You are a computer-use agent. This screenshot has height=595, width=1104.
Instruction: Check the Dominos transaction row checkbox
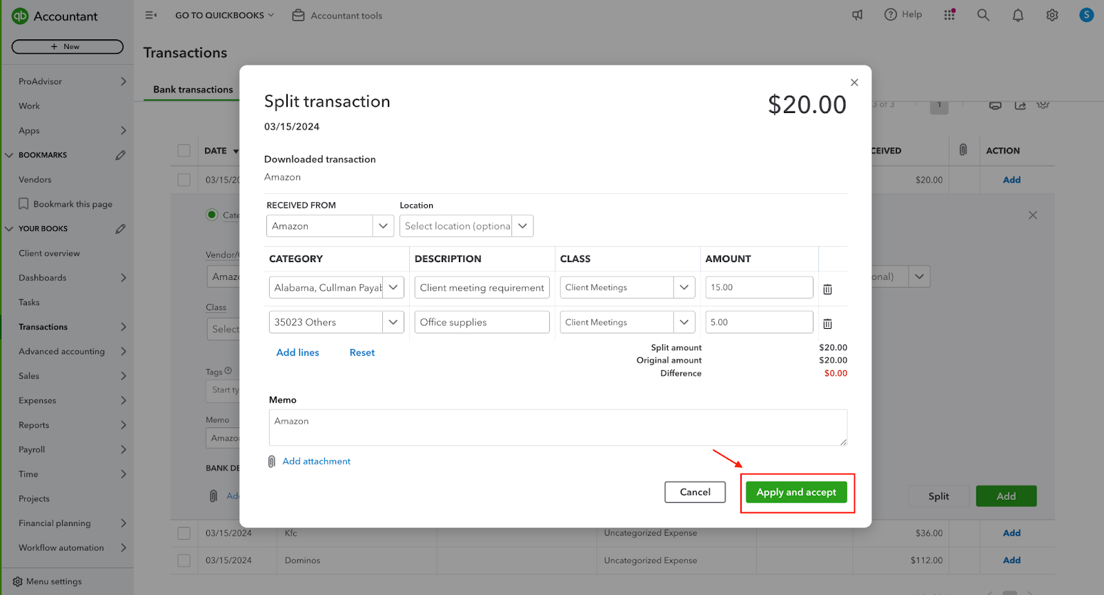184,561
